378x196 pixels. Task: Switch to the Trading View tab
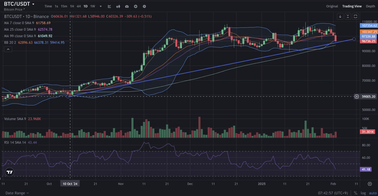(352, 6)
